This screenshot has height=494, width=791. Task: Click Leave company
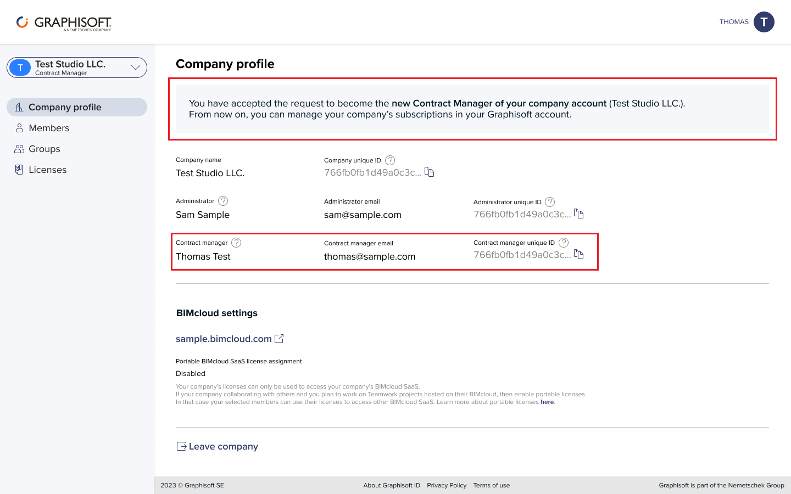pos(217,446)
